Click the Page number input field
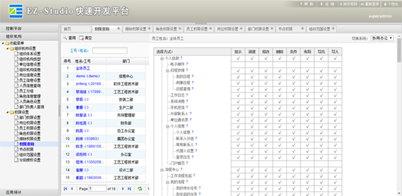The width and height of the screenshot is (402, 196). tap(98, 188)
